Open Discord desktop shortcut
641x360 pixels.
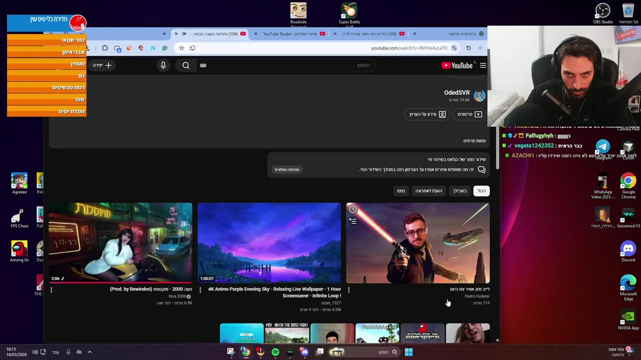(628, 251)
